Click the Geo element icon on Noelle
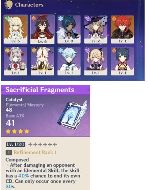150x190 pixels. (x=7, y=50)
